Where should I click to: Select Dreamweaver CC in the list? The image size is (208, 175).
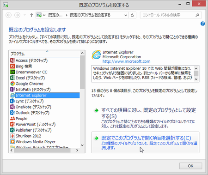[31, 72]
